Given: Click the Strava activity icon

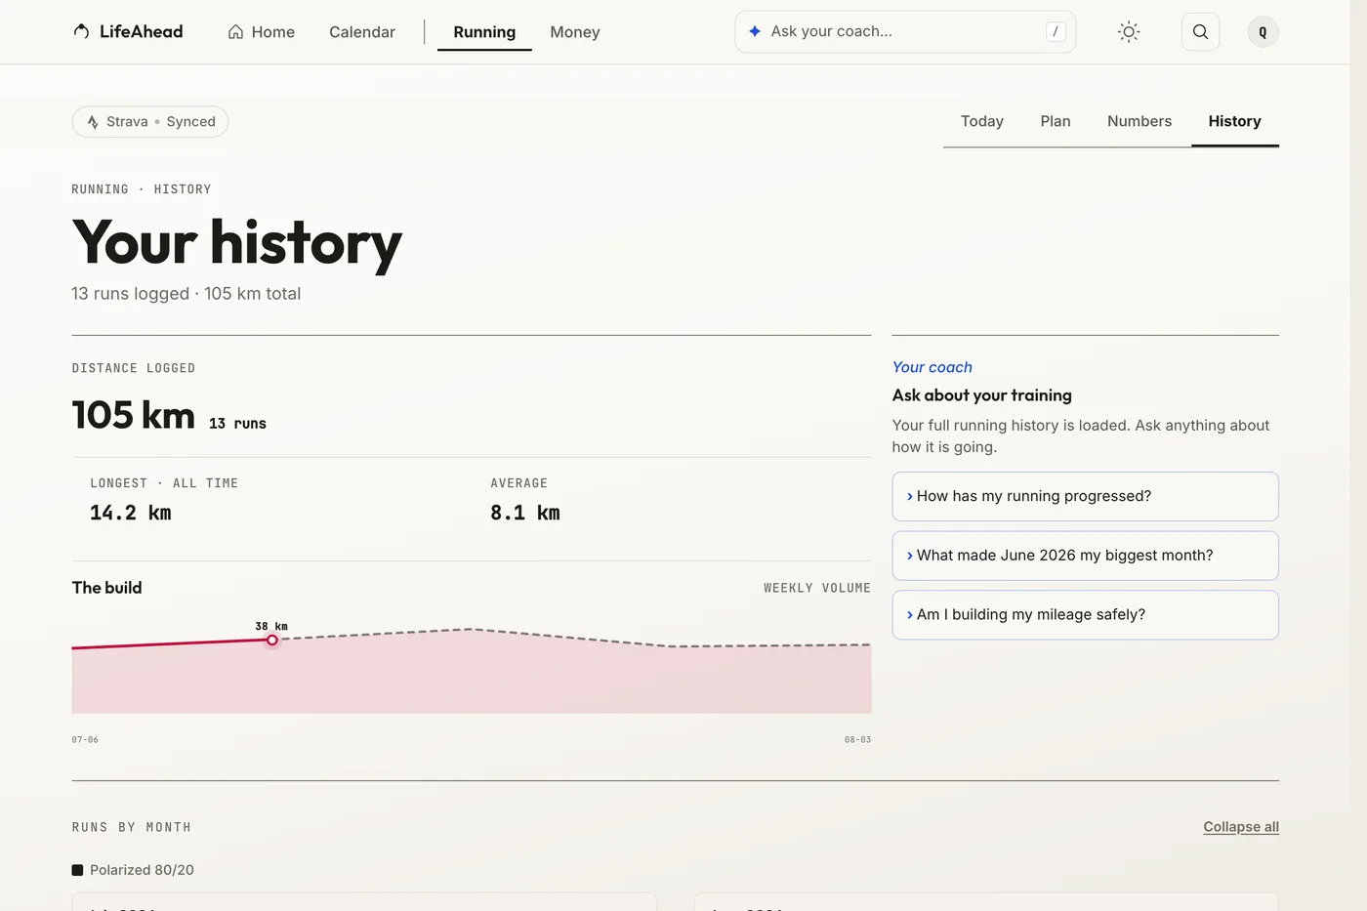Looking at the screenshot, I should 93,122.
